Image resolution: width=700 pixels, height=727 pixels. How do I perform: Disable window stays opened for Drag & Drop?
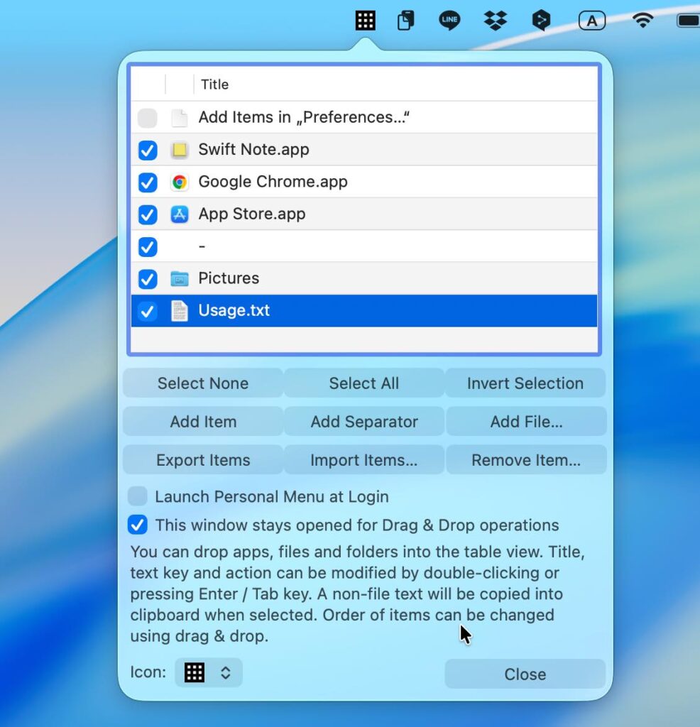[x=138, y=525]
